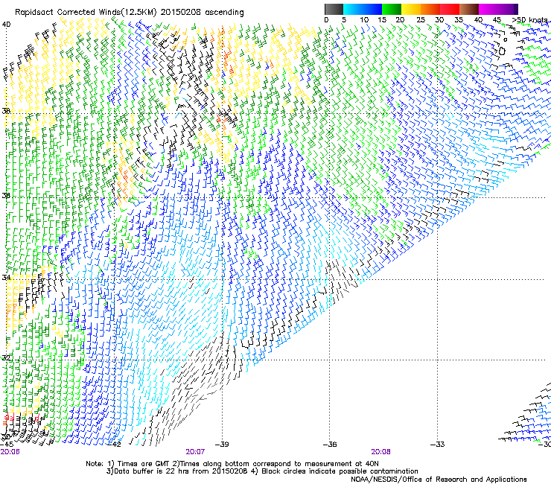This screenshot has height=484, width=551.
Task: Click the latitude label '34'
Action: coord(6,277)
